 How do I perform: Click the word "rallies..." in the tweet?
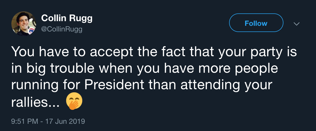[x=35, y=102]
